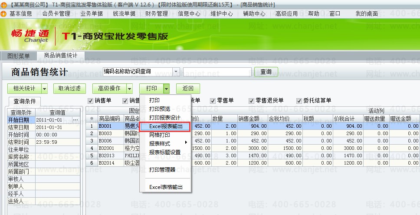Click the empty 往来单位 value cell
The height and width of the screenshot is (215, 420).
[58, 149]
